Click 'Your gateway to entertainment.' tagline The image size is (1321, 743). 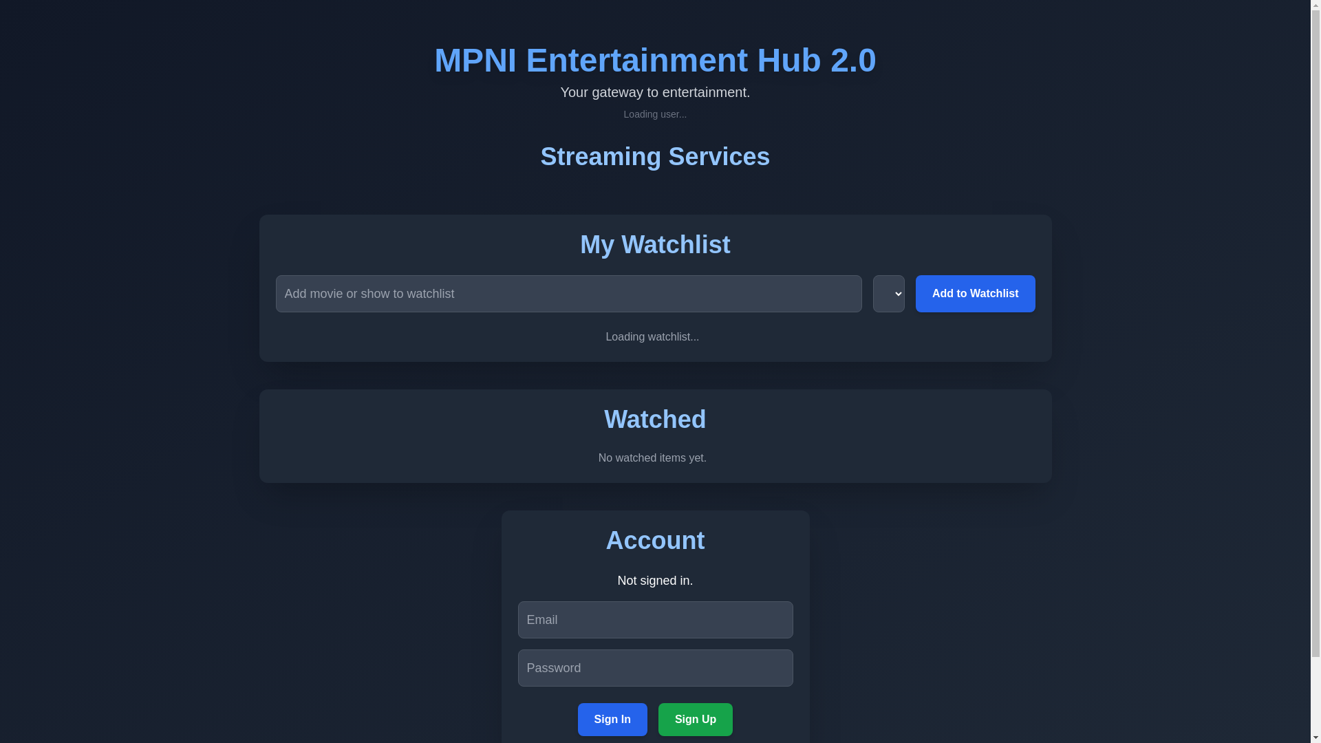coord(655,92)
